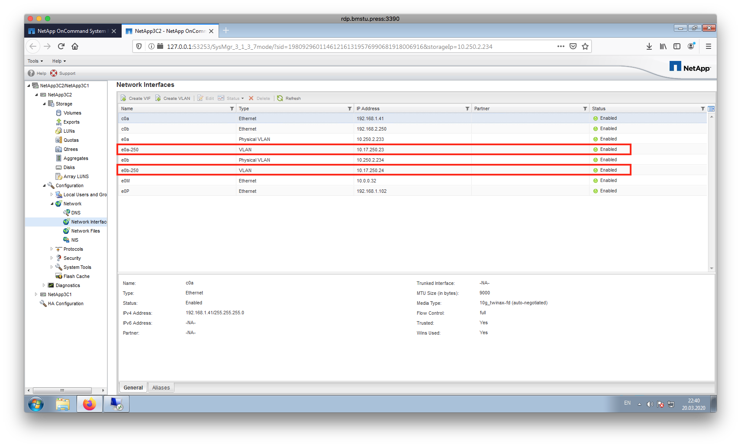Viewport: 741px width, 447px height.
Task: Expand the Diagnostics tree node
Action: [44, 285]
